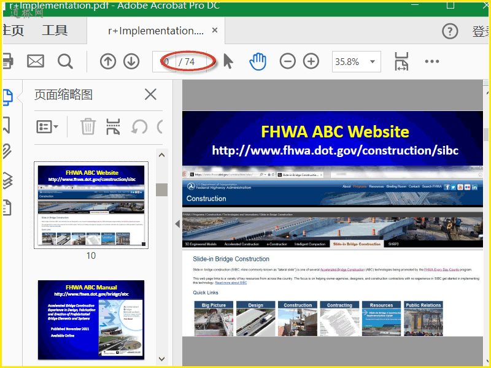Viewport: 491px width, 368px height.
Task: Click the Quick Links heading text
Action: pyautogui.click(x=206, y=293)
